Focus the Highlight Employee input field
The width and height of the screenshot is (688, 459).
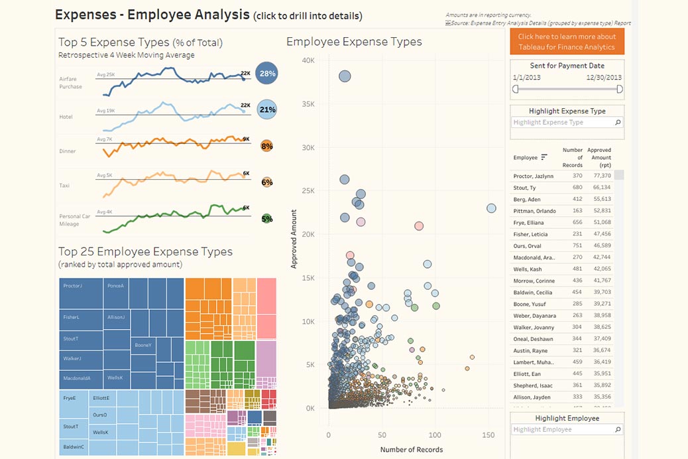tap(563, 429)
